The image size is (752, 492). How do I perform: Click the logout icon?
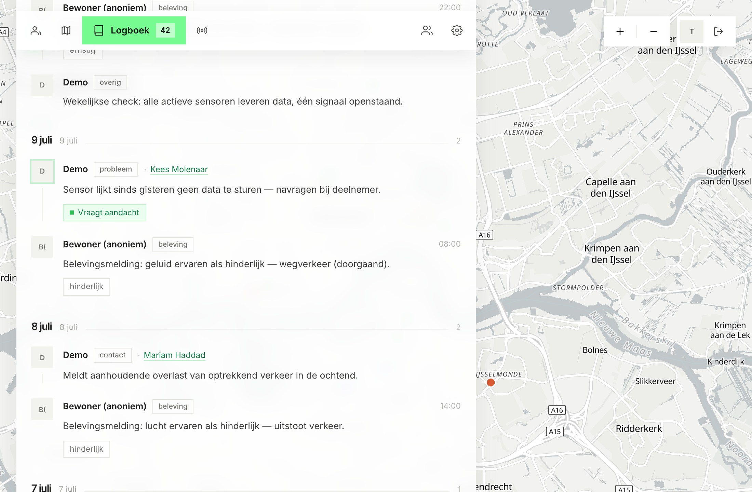[719, 31]
